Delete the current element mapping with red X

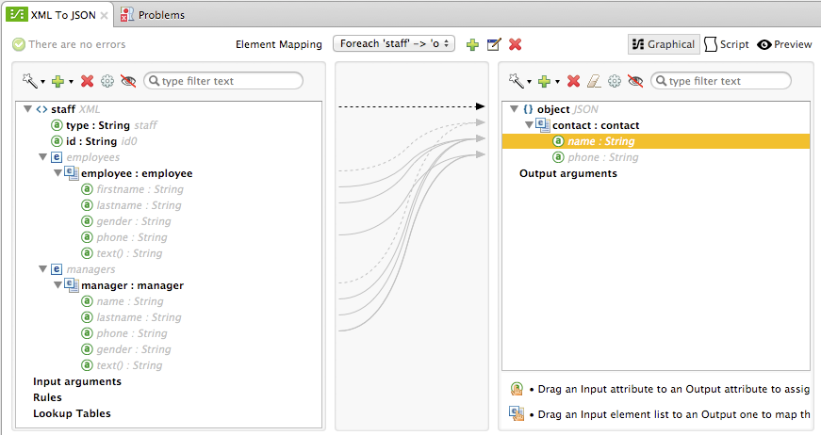[515, 44]
